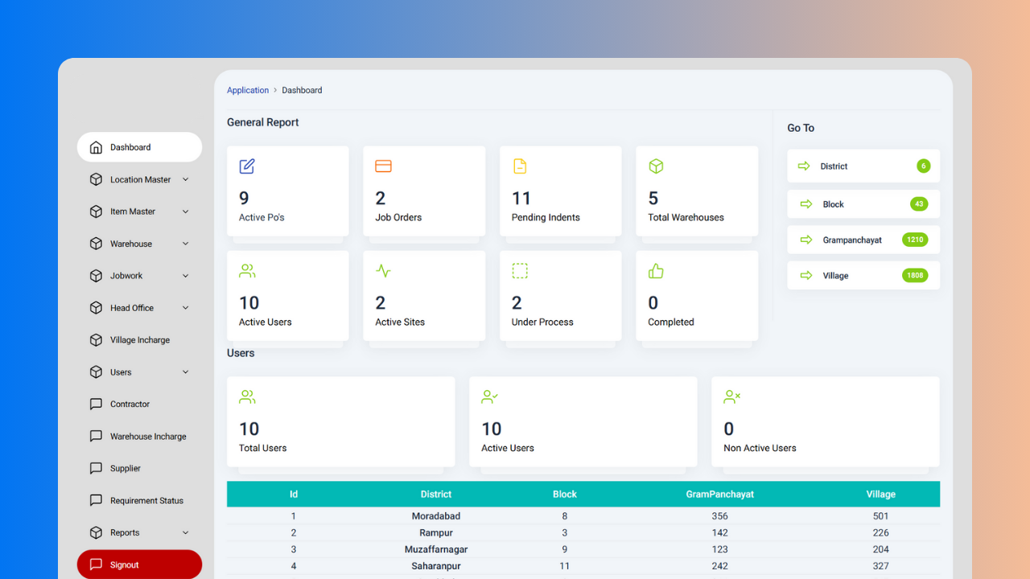1030x579 pixels.
Task: Click the Head Office cube icon
Action: (96, 308)
